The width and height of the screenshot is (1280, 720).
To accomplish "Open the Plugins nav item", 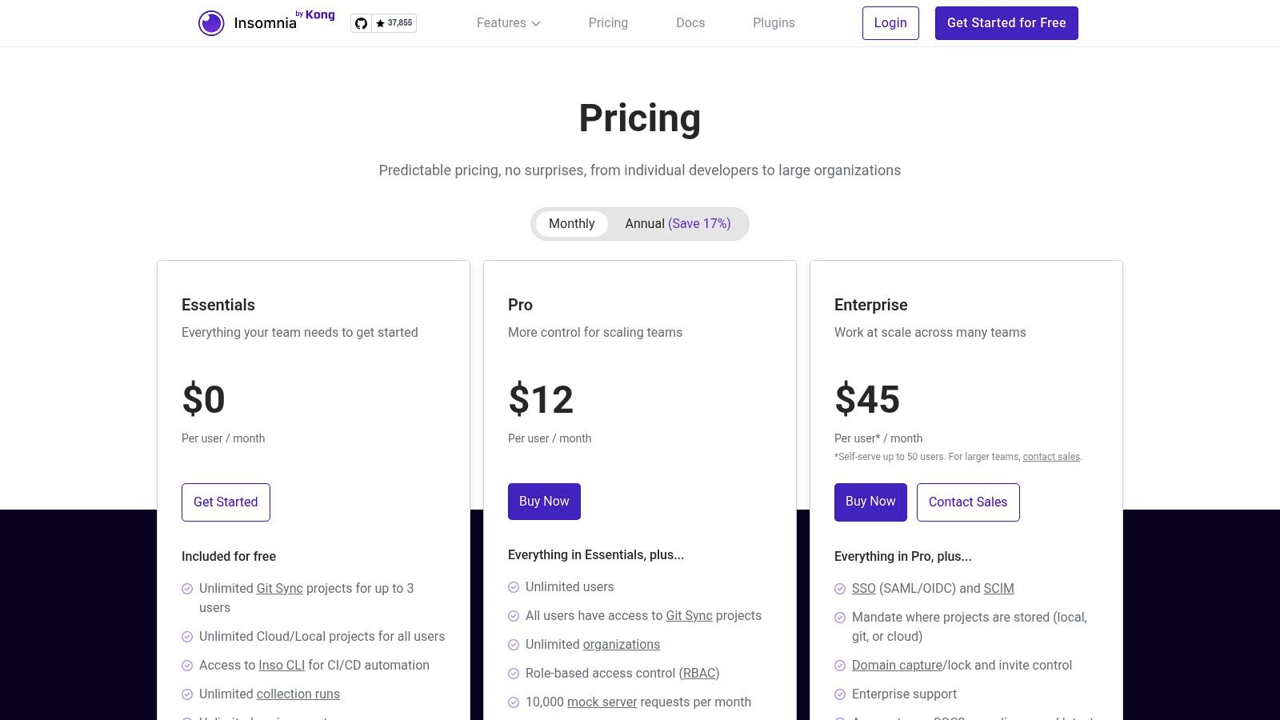I will point(774,23).
